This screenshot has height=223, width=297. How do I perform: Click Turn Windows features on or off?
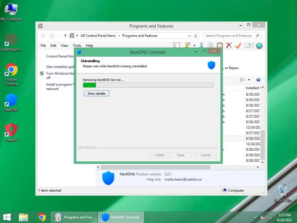[x=60, y=75]
